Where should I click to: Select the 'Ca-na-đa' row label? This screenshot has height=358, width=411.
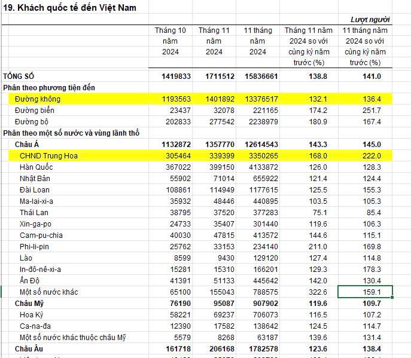(x=35, y=326)
